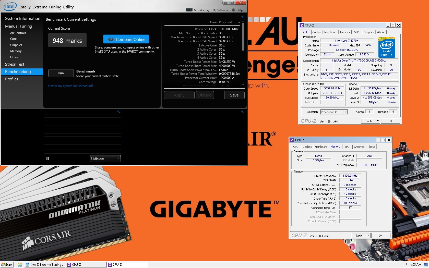This screenshot has height=268, width=429.
Task: Expand Tools dropdown arrow in upper CPU-Z
Action: (378, 121)
